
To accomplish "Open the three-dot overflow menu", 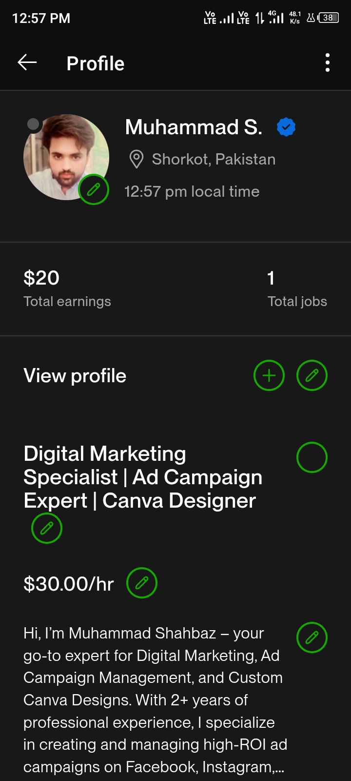I will (328, 62).
